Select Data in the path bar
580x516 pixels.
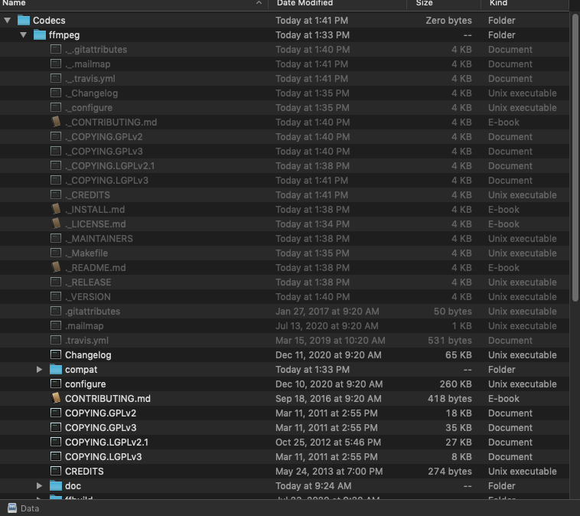click(x=30, y=508)
